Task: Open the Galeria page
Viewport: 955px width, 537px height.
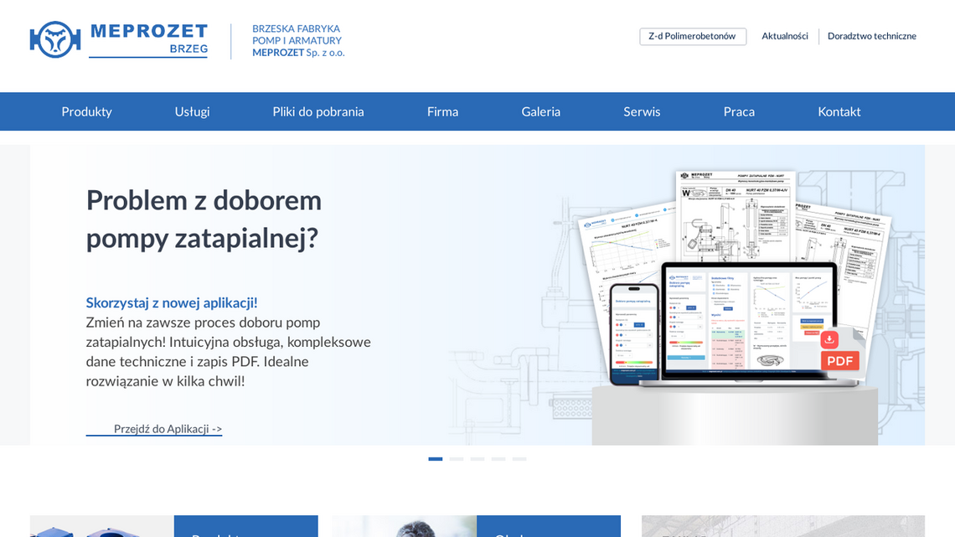Action: click(x=540, y=111)
